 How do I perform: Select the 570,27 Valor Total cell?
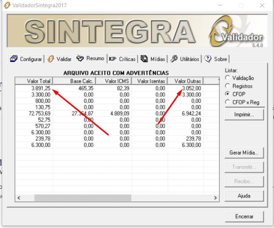(x=43, y=126)
